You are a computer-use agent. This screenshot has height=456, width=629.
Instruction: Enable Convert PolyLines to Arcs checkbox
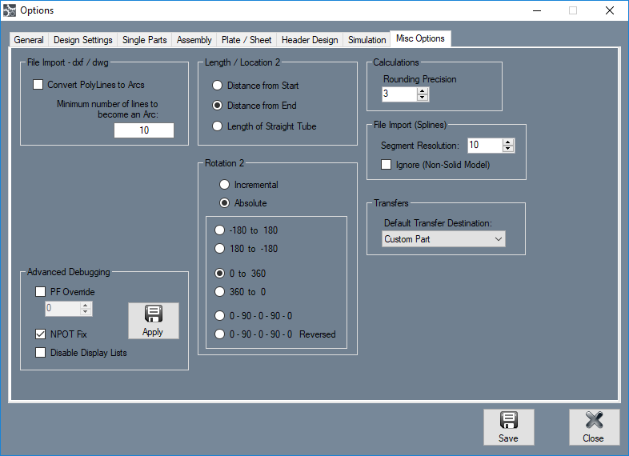point(38,85)
